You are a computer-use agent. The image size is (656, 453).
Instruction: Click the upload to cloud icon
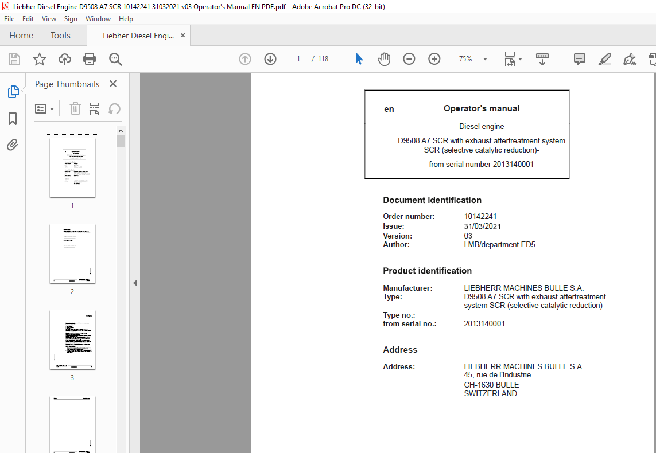pyautogui.click(x=64, y=59)
